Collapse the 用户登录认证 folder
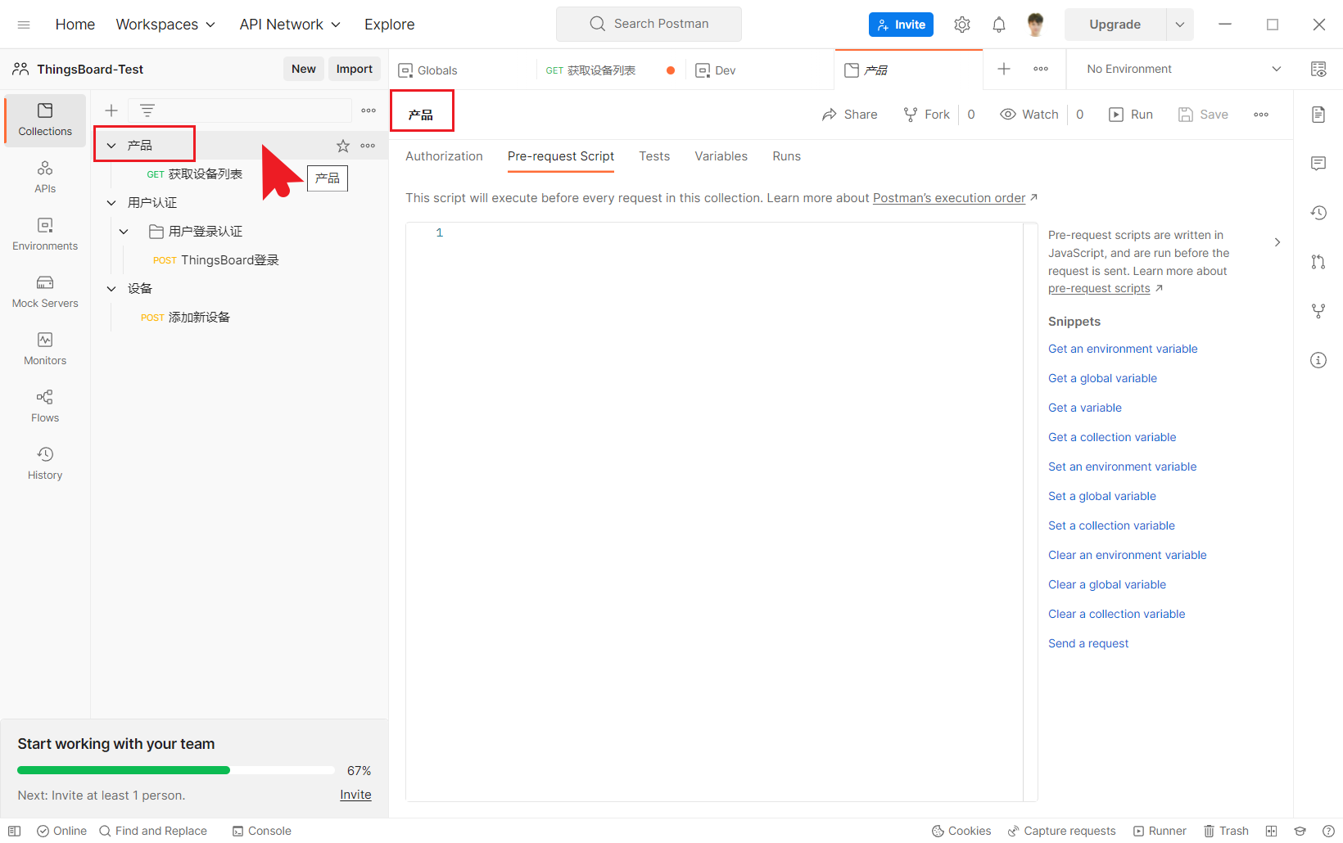The width and height of the screenshot is (1343, 843). [124, 232]
